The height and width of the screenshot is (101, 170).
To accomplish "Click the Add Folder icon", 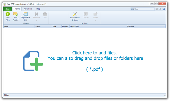I will 15,14.
